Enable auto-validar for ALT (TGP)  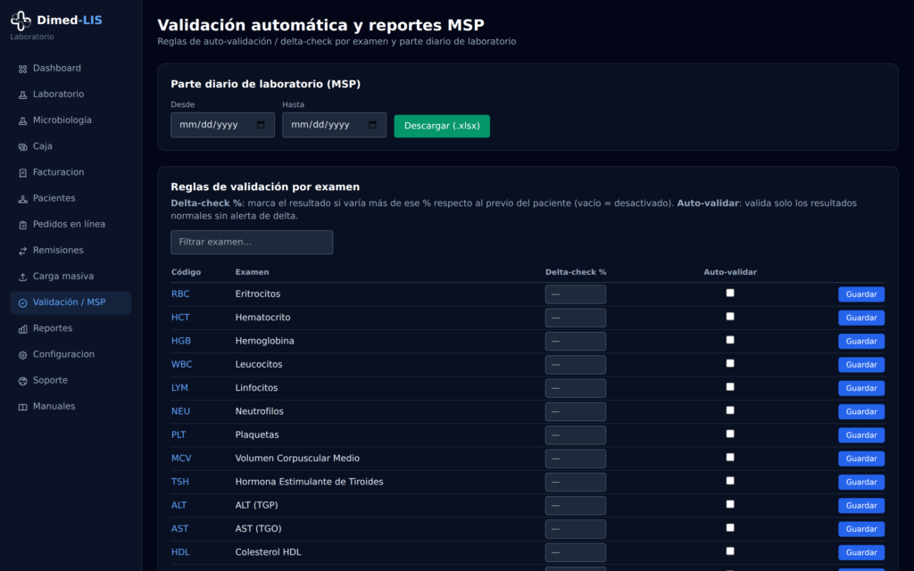[x=730, y=504]
